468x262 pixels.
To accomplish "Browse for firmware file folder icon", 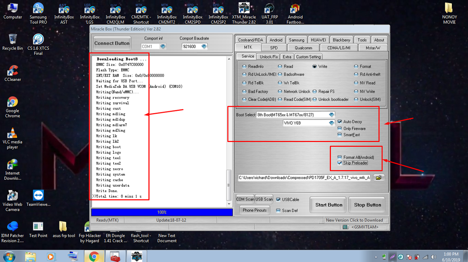I will coord(379,177).
